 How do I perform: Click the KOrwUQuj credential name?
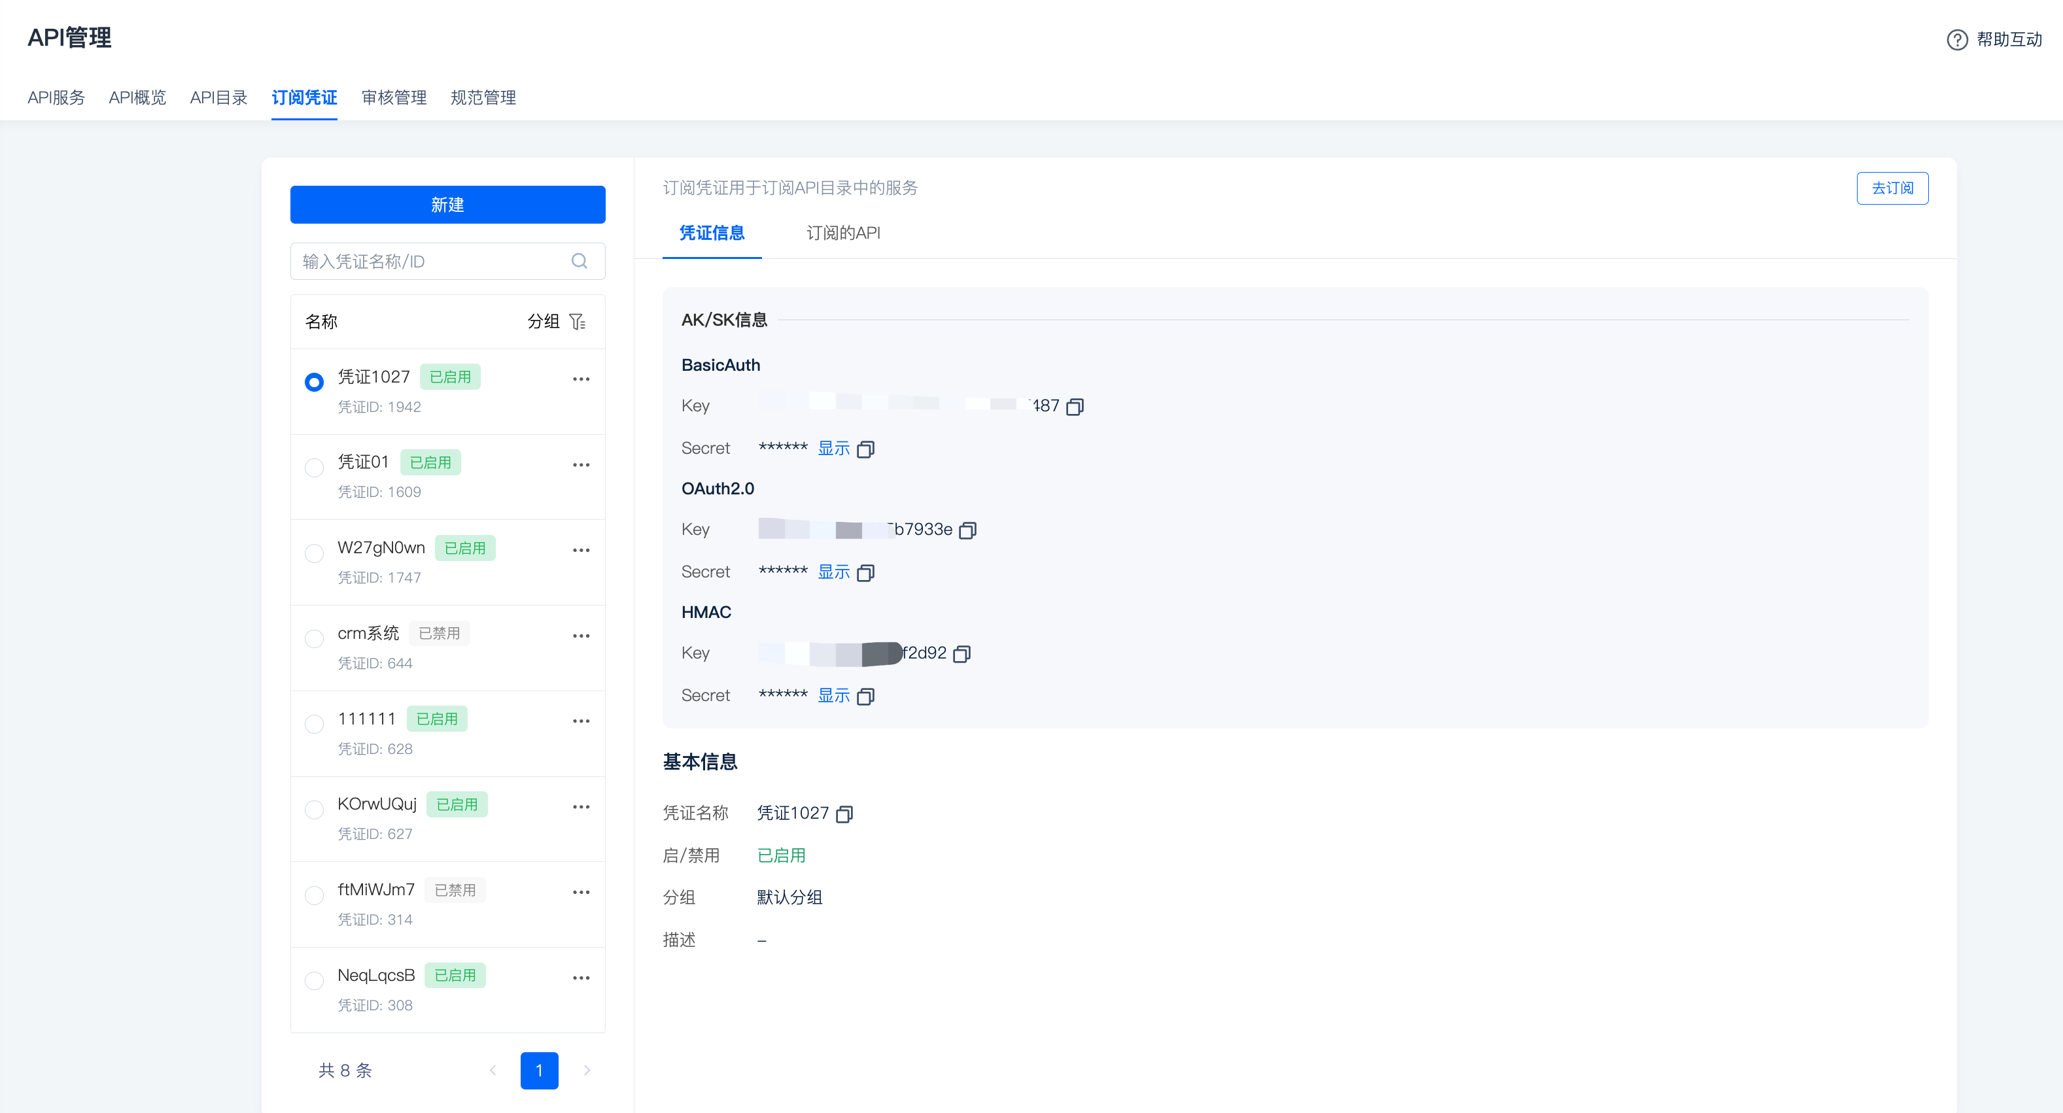377,804
